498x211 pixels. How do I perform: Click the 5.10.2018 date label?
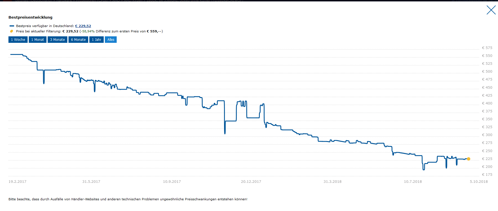tap(479, 182)
